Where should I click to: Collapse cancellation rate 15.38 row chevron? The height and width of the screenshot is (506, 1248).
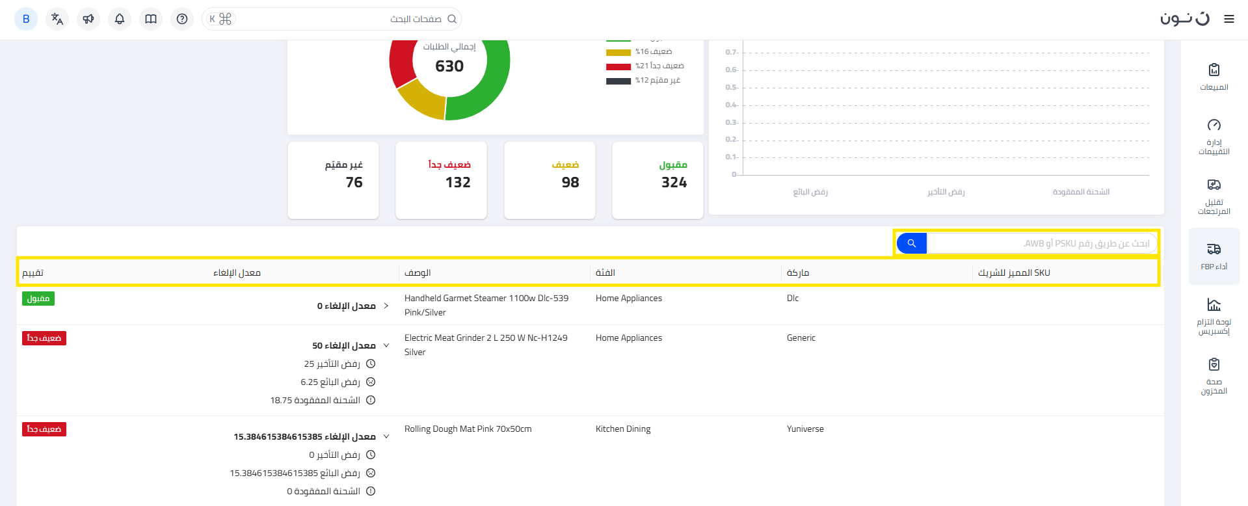(x=386, y=436)
